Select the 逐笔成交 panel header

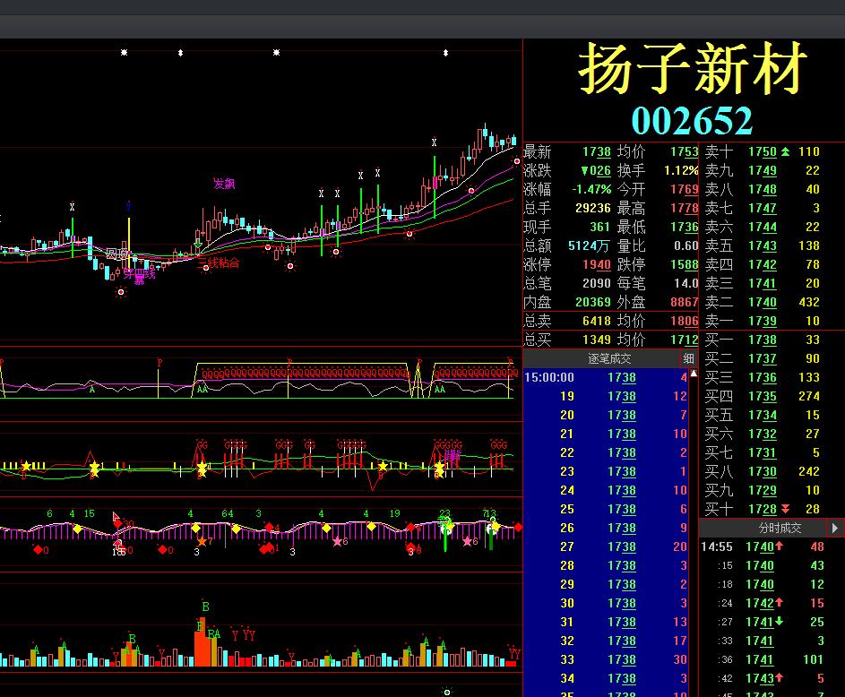pos(609,358)
